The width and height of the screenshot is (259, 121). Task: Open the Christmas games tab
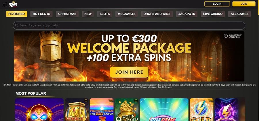click(x=67, y=14)
